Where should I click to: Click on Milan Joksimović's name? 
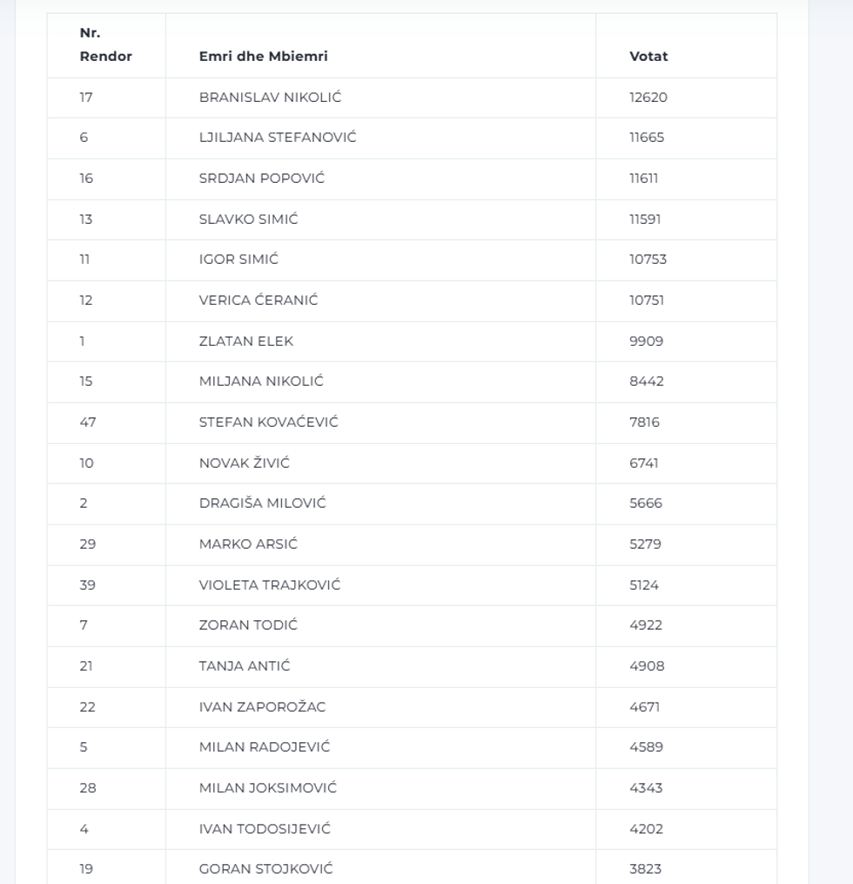tap(268, 787)
